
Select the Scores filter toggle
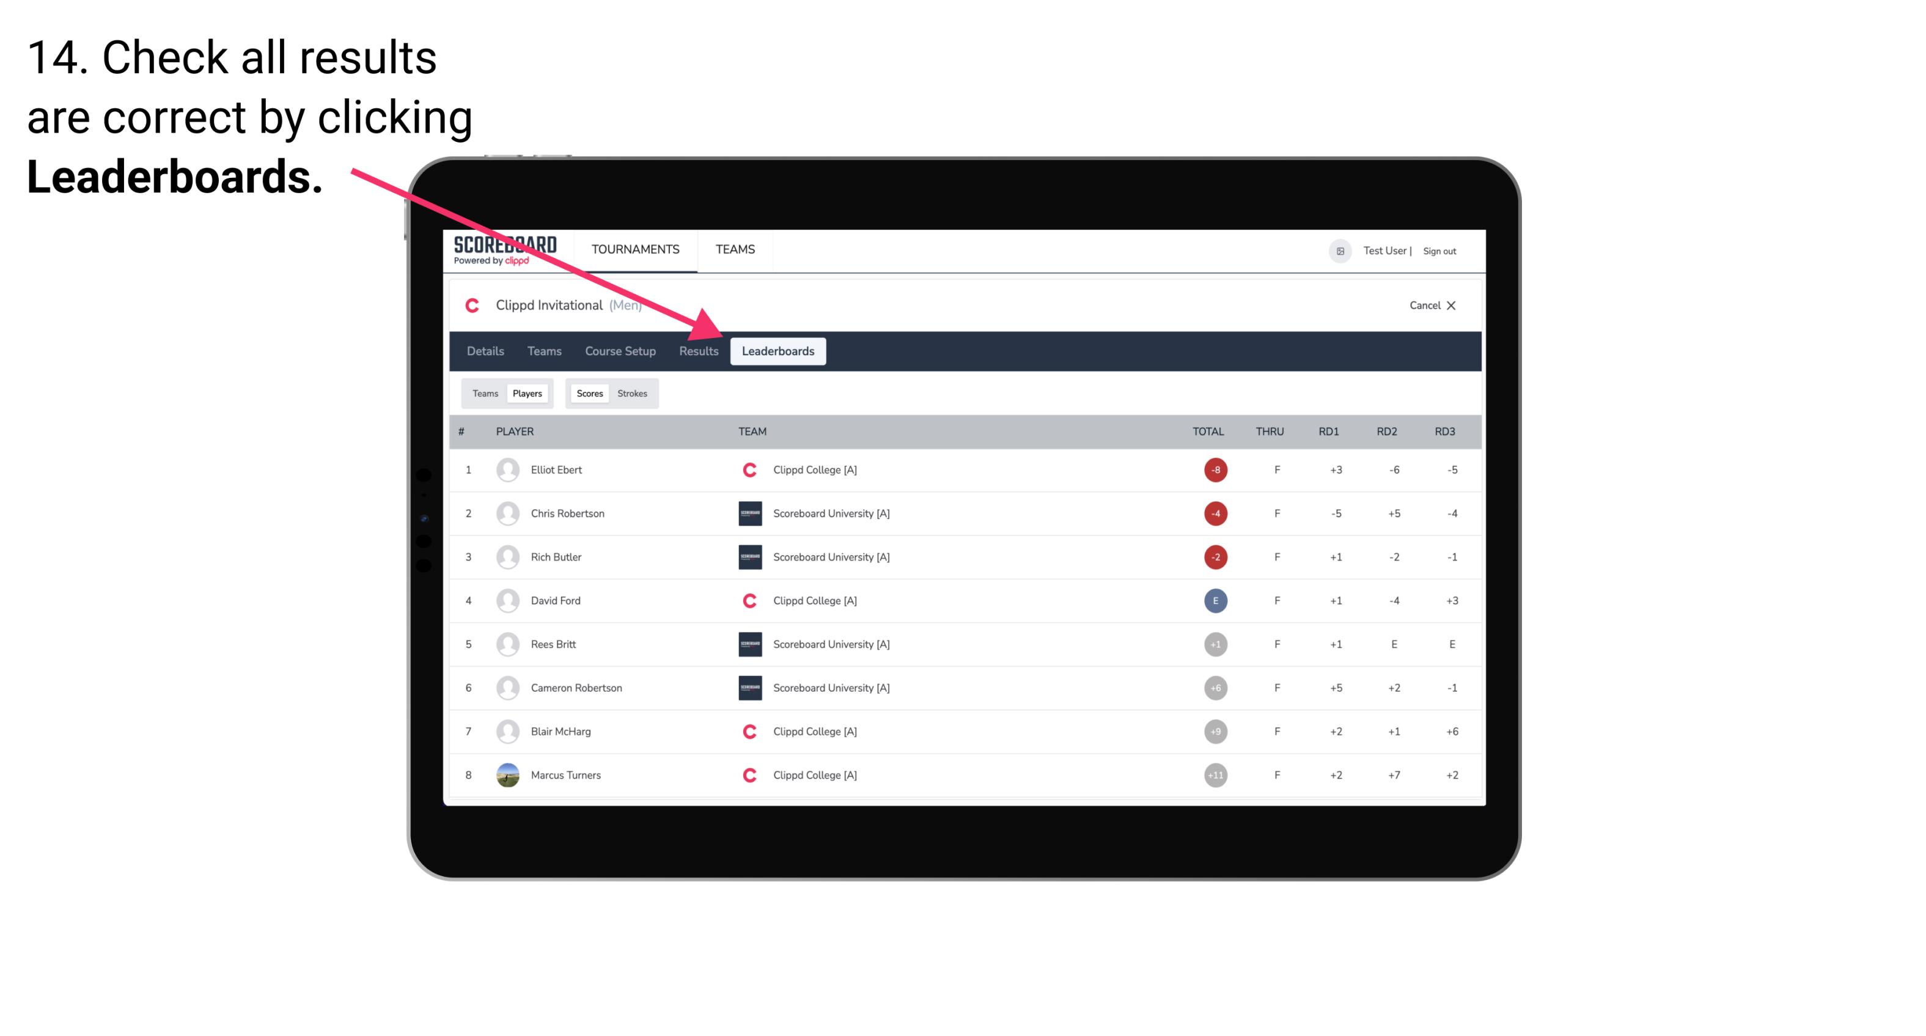589,393
